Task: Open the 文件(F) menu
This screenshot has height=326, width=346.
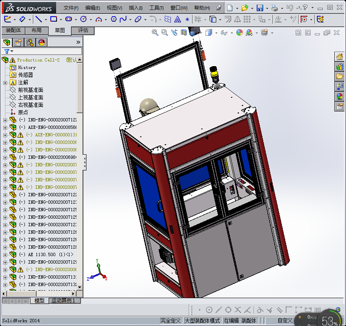Action: (x=71, y=8)
